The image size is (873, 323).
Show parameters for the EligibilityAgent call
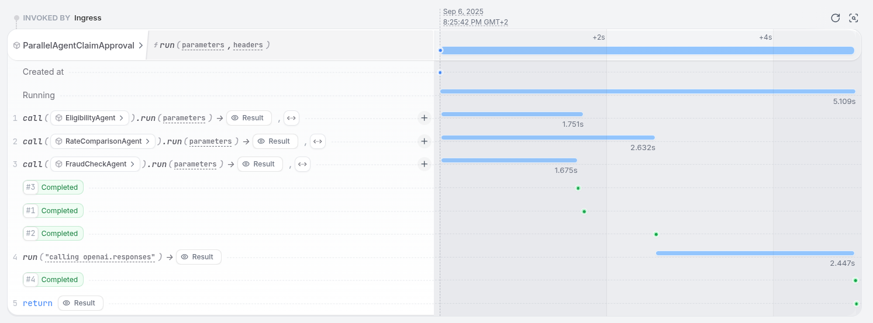coord(184,118)
